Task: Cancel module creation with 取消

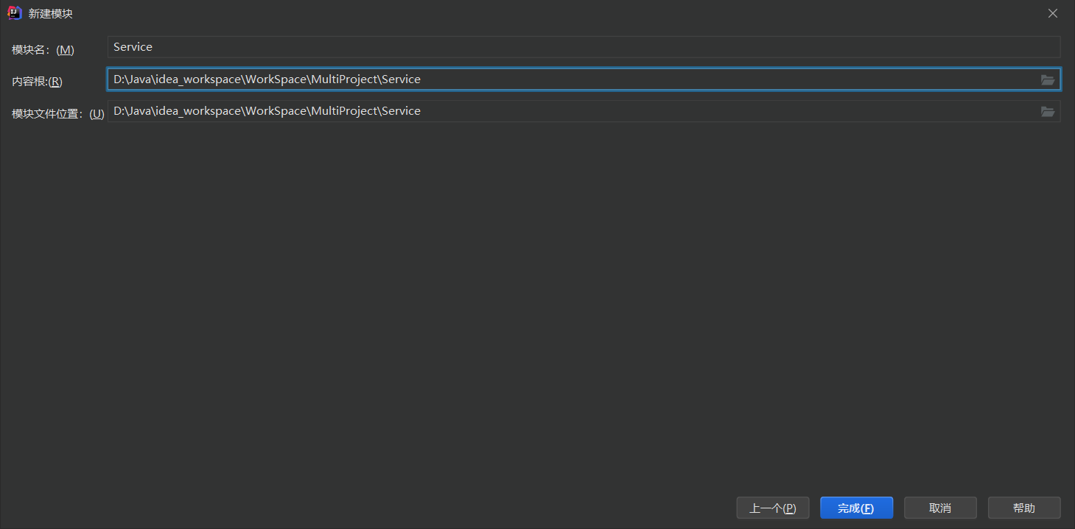Action: pyautogui.click(x=939, y=508)
